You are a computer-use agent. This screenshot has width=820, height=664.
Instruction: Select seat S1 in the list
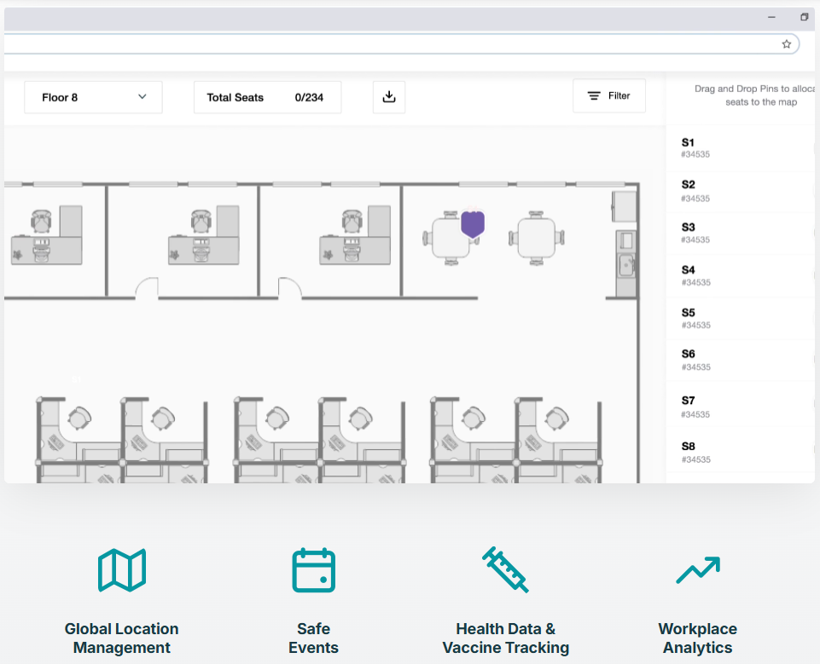[740, 147]
